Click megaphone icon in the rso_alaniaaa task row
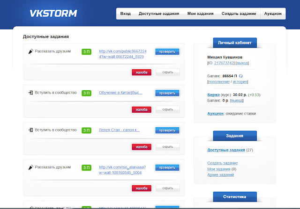300x209 pixels. (30, 167)
